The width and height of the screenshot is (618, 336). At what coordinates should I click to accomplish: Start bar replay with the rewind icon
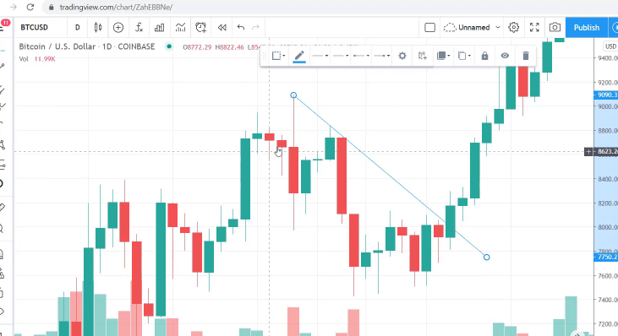tap(221, 28)
